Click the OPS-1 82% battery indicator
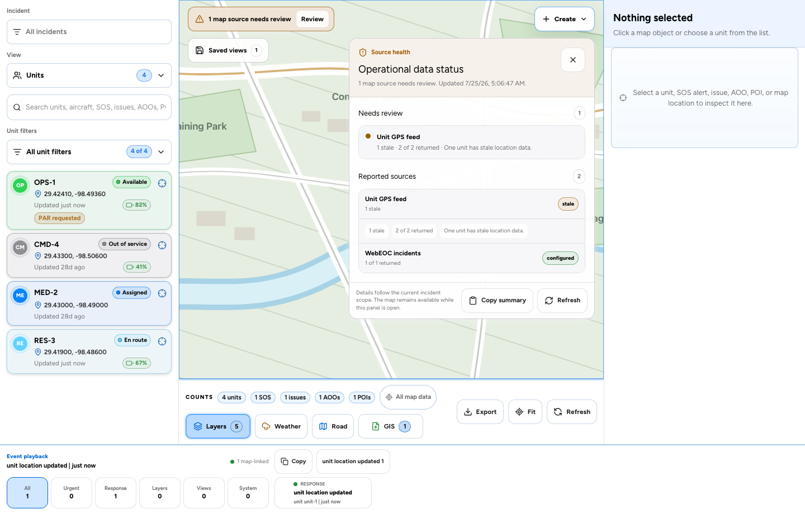The height and width of the screenshot is (514, 805). (136, 205)
